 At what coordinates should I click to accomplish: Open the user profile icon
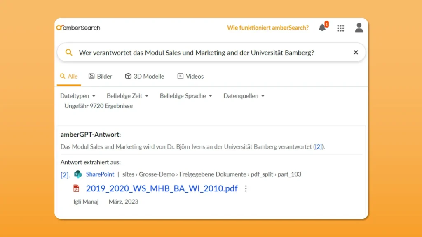358,28
